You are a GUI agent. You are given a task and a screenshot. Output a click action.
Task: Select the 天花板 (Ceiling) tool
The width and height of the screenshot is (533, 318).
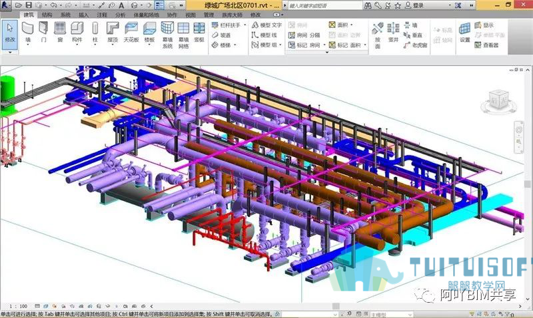pyautogui.click(x=131, y=32)
